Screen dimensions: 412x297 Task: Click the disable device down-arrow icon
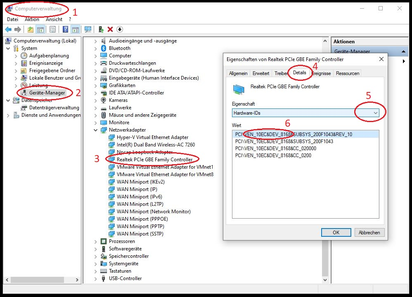click(x=119, y=29)
